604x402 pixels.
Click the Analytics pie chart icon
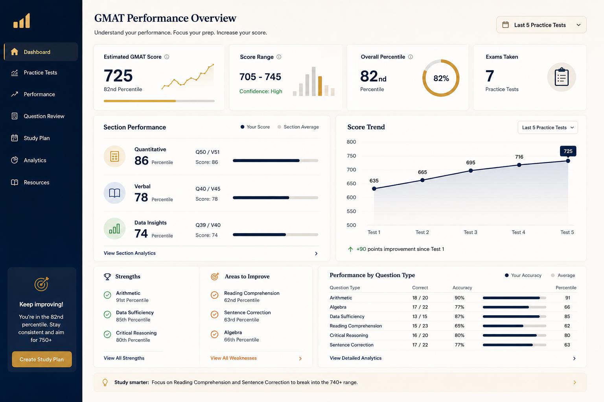click(x=15, y=160)
